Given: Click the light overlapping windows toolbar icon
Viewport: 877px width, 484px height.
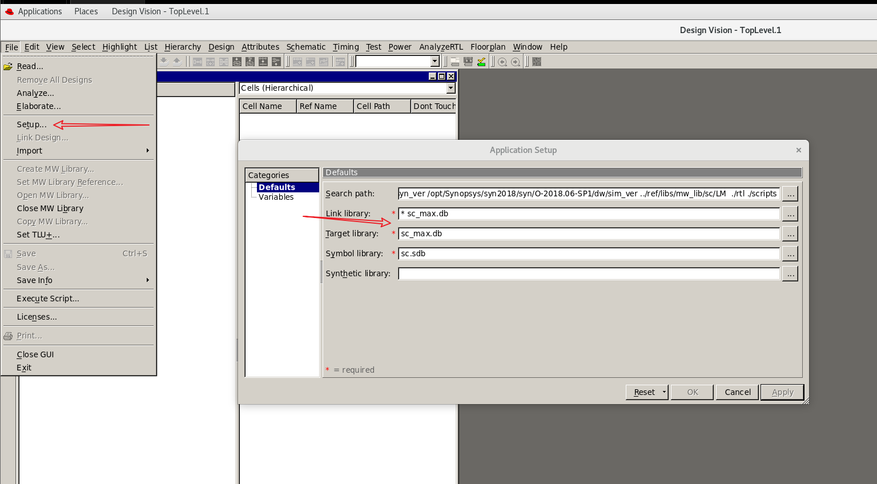Looking at the screenshot, I should pyautogui.click(x=455, y=62).
